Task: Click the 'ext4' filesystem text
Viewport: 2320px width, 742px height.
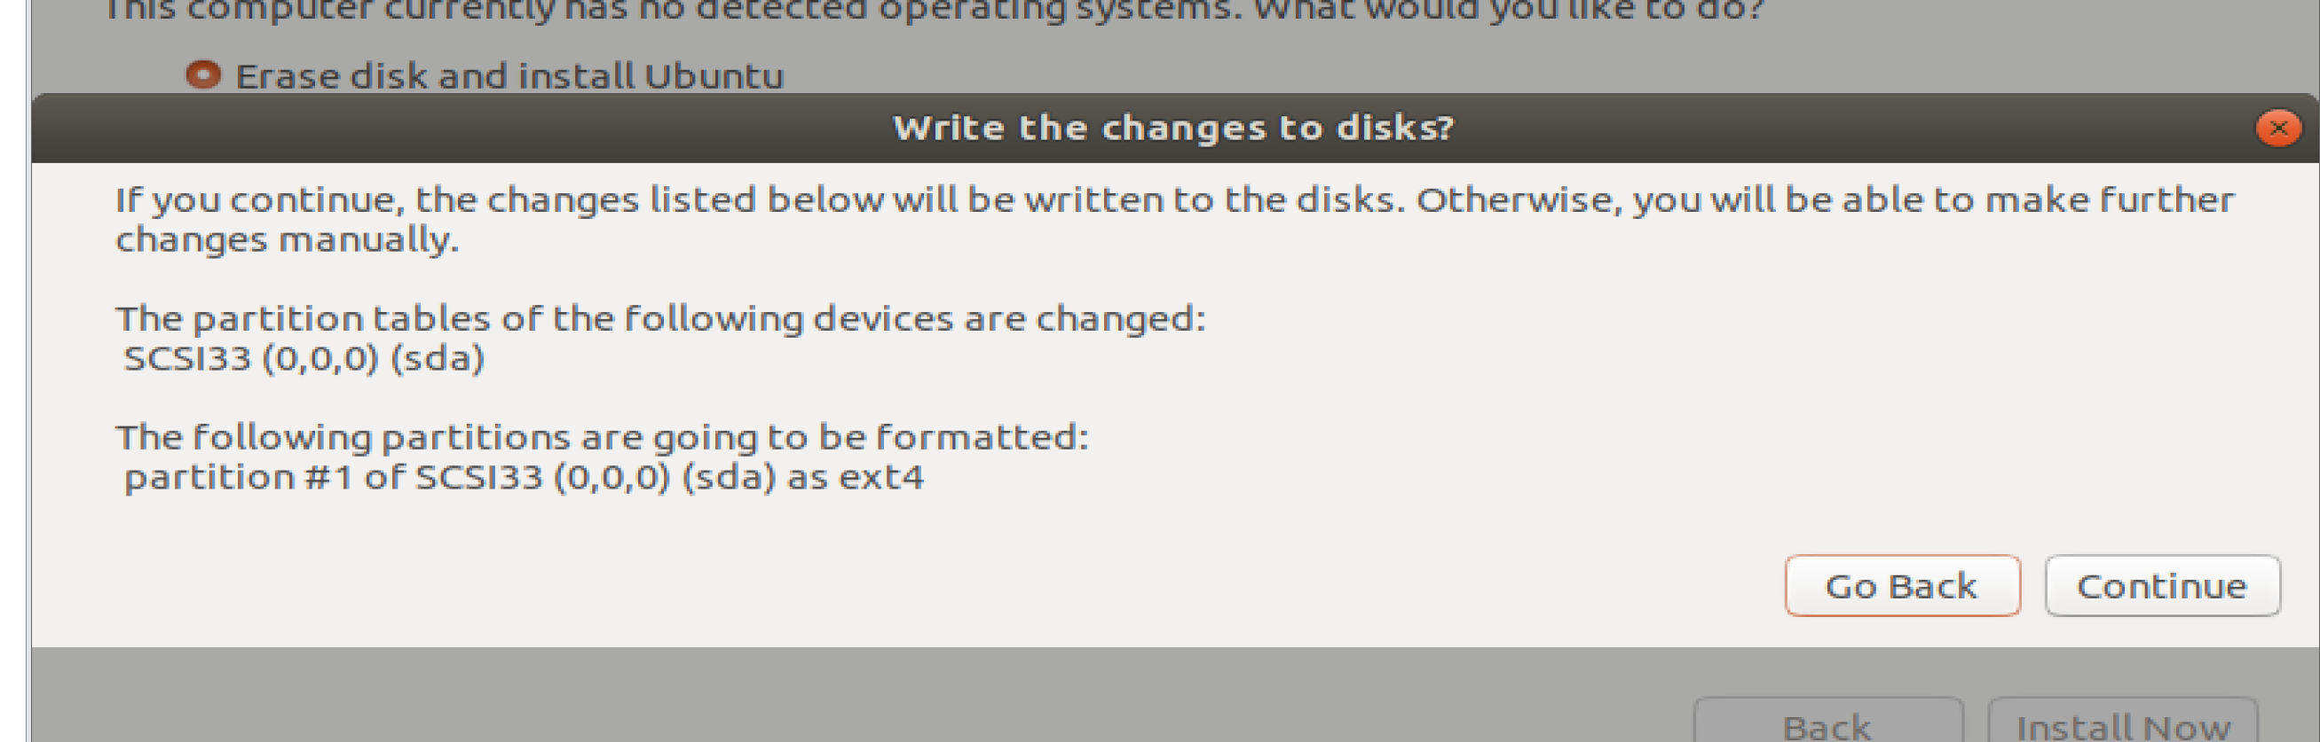Action: (880, 478)
